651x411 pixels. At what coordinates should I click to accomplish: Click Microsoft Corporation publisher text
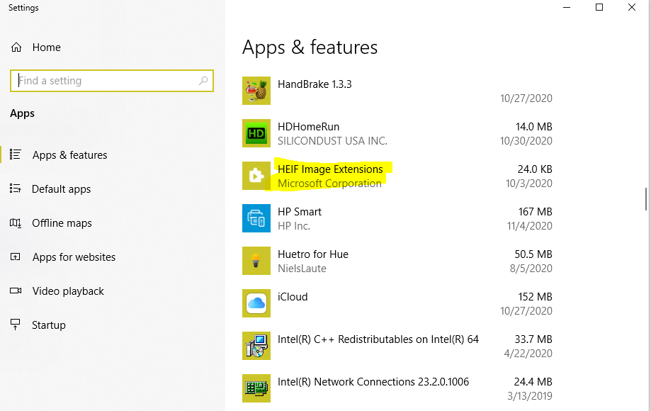(329, 184)
